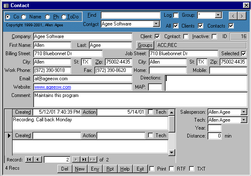Show next contact with right arrow button

pos(242,16)
